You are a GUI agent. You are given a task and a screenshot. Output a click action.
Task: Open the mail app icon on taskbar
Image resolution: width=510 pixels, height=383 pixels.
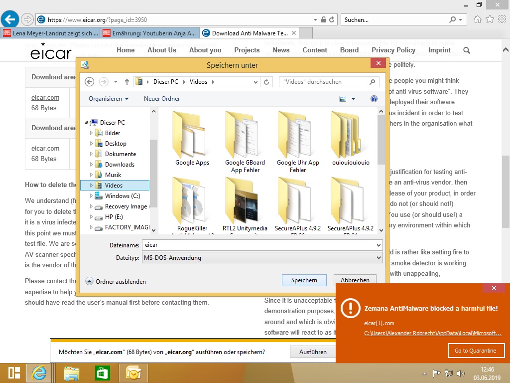coord(133,373)
